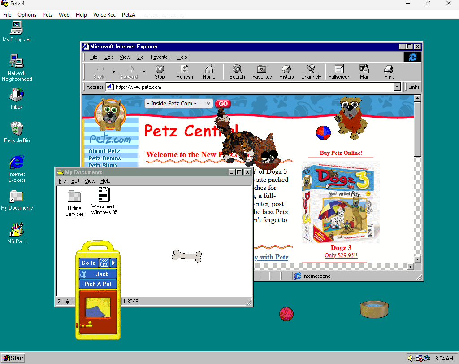459x364 pixels.
Task: Click the Refresh toolbar icon
Action: click(184, 71)
